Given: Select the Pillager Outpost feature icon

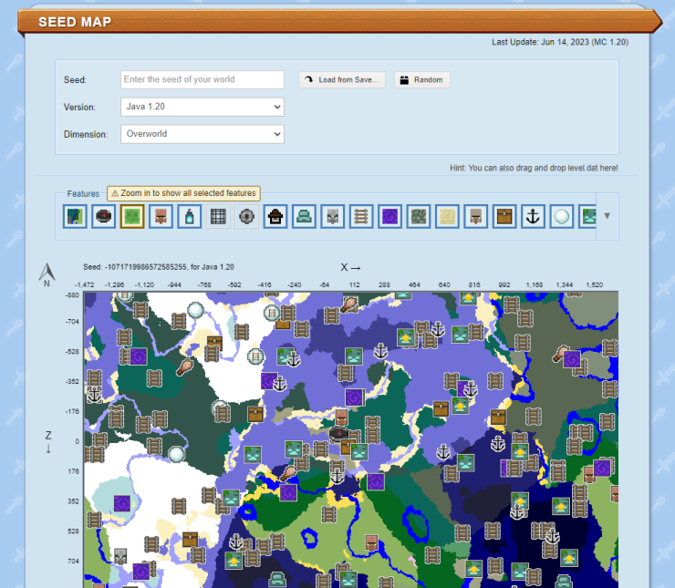Looking at the screenshot, I should tap(332, 216).
